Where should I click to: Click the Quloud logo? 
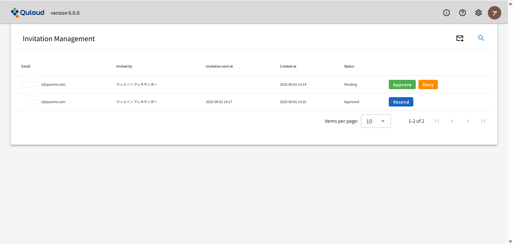[x=28, y=13]
